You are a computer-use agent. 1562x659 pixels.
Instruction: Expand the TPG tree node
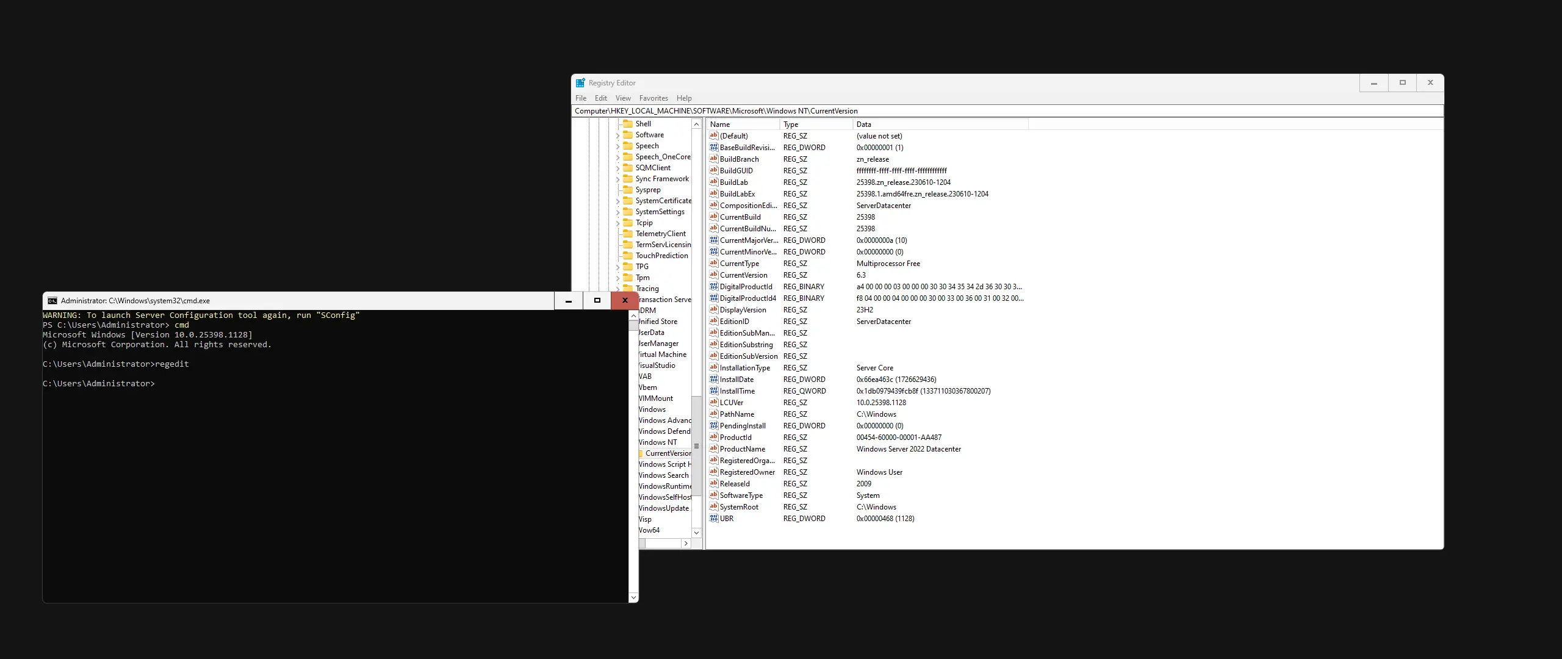tap(617, 267)
